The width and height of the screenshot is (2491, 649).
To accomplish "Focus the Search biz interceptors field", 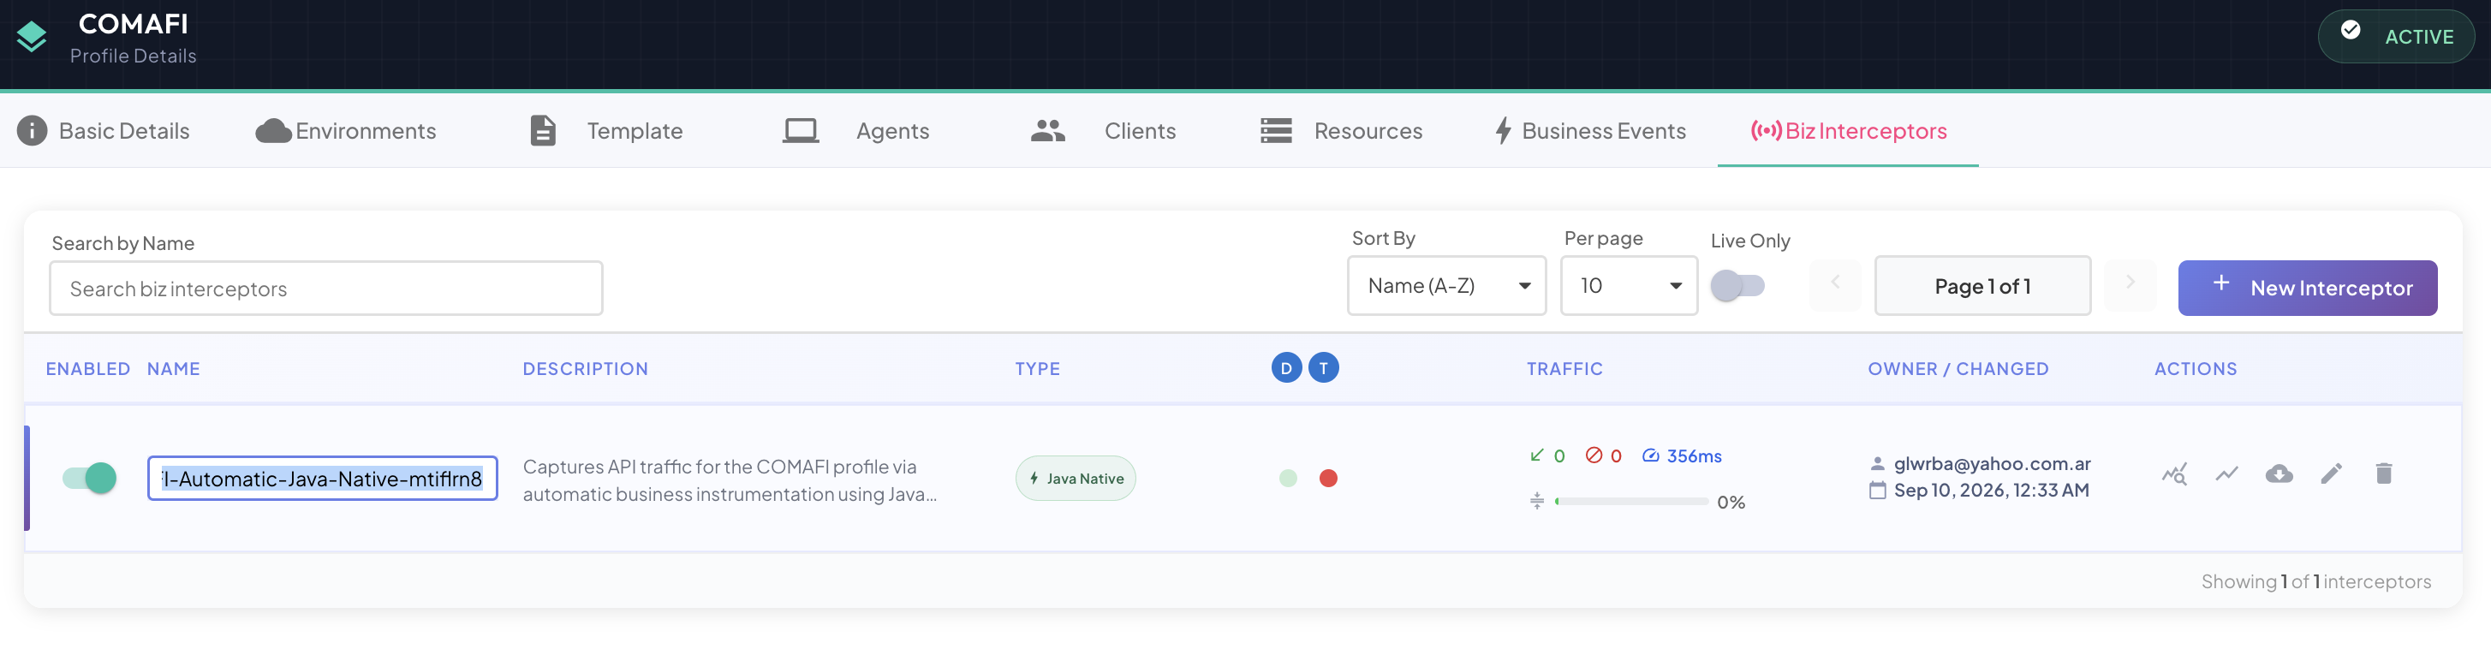I will tap(326, 289).
